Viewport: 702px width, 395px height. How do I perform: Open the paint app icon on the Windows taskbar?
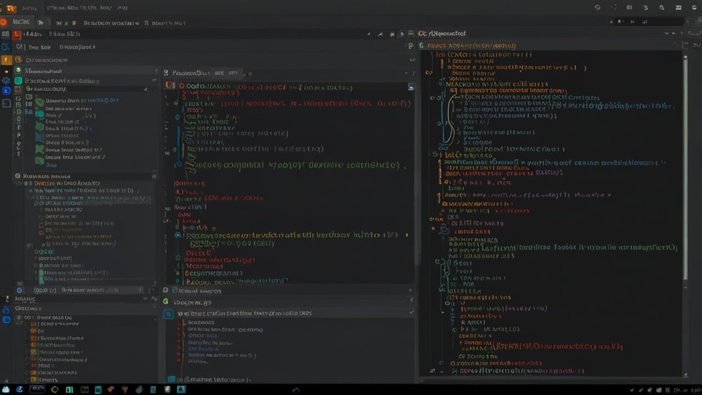coord(139,390)
